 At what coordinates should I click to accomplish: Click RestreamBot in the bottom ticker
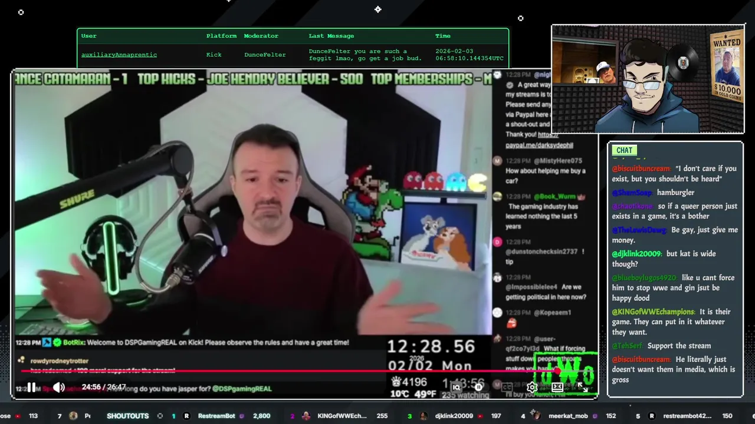coord(216,416)
